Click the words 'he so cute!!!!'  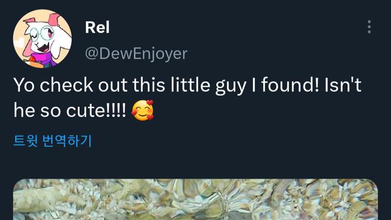[x=70, y=110]
